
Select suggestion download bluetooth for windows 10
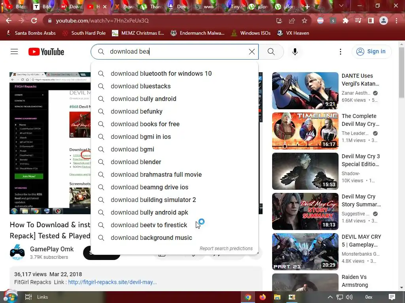(x=174, y=74)
